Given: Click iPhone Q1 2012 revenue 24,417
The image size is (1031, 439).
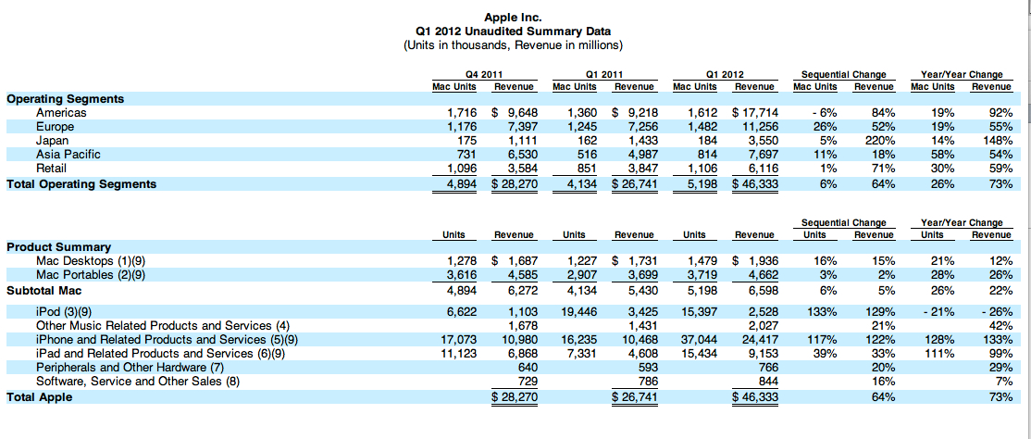Looking at the screenshot, I should 761,340.
